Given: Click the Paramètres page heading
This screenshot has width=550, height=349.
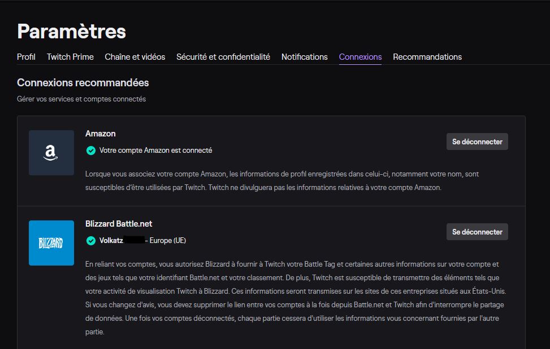Looking at the screenshot, I should point(72,31).
